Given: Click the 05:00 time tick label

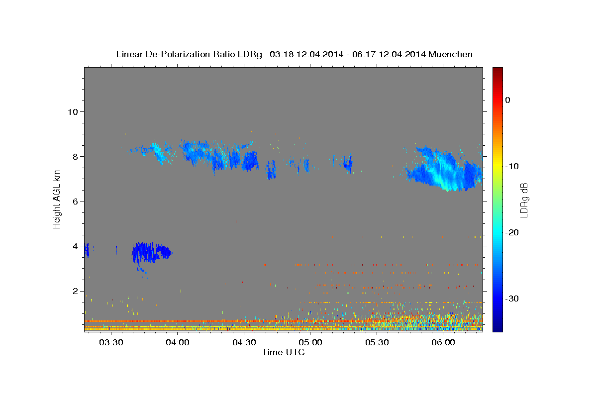Looking at the screenshot, I should [x=310, y=342].
